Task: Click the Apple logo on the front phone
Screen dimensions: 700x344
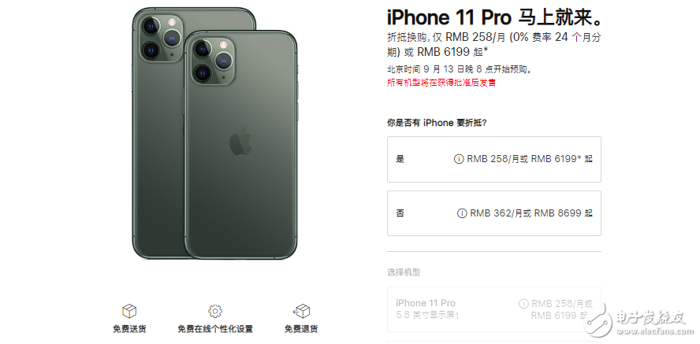Action: coord(240,141)
